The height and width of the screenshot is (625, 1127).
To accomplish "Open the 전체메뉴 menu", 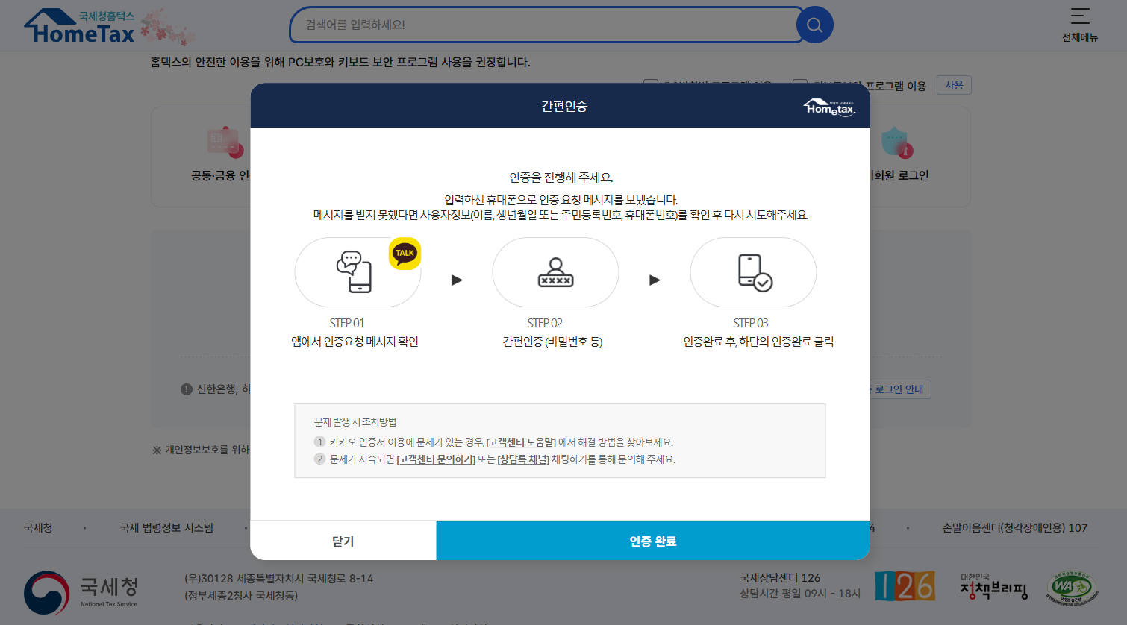I will click(x=1080, y=24).
